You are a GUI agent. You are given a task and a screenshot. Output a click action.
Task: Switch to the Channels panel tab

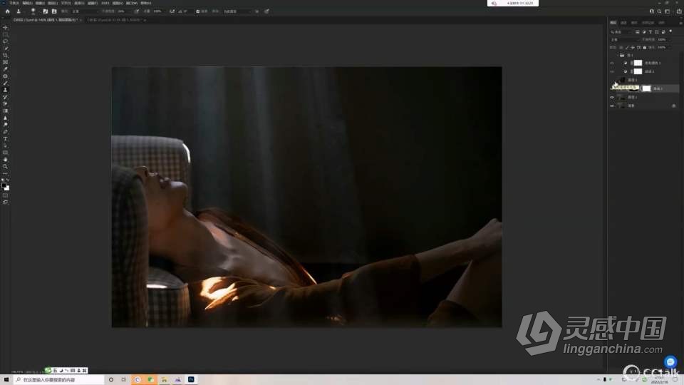[624, 23]
